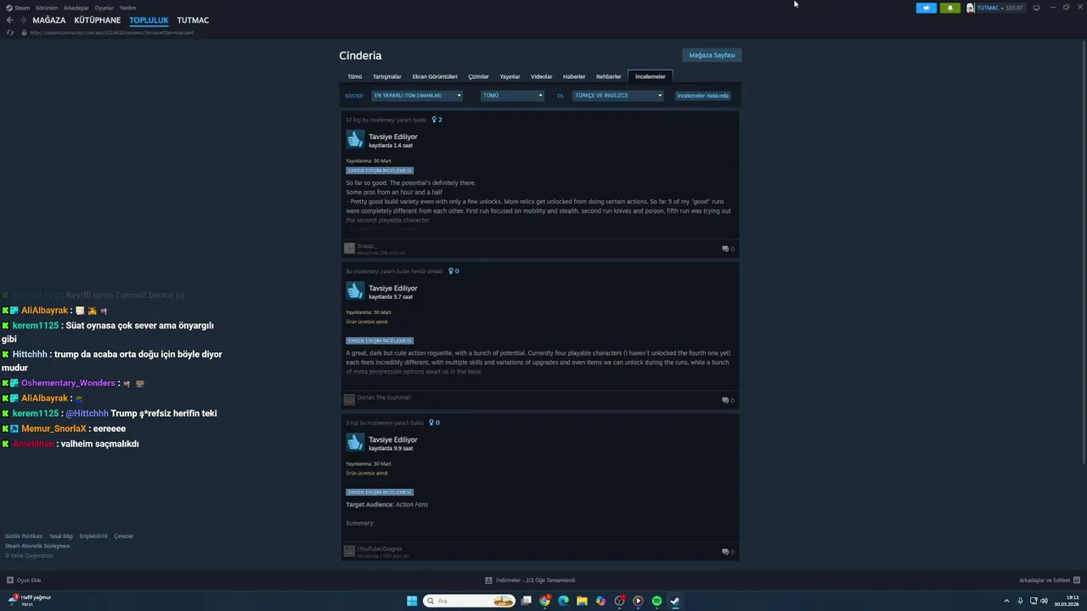Open Steam notifications bell
The height and width of the screenshot is (611, 1087).
pyautogui.click(x=949, y=8)
